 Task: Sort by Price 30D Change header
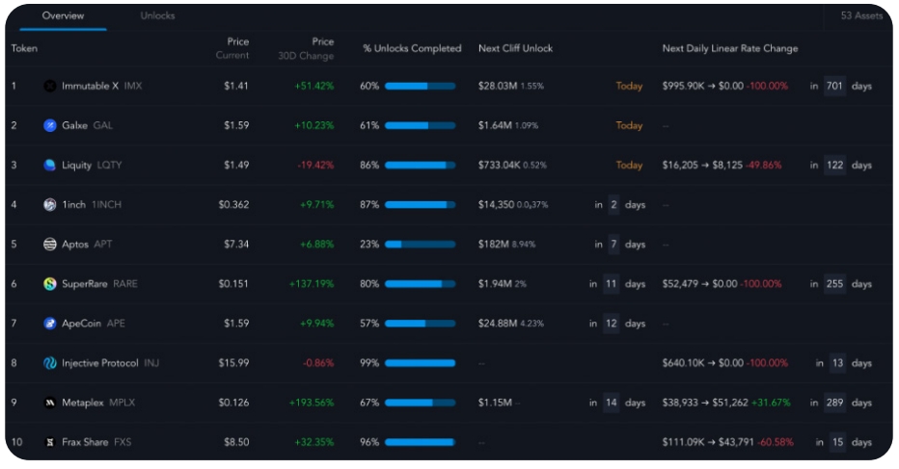(306, 48)
